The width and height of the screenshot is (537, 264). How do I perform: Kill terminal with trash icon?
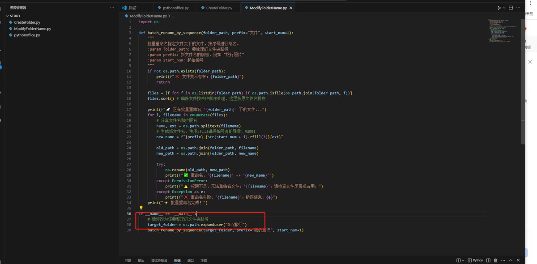(x=496, y=260)
